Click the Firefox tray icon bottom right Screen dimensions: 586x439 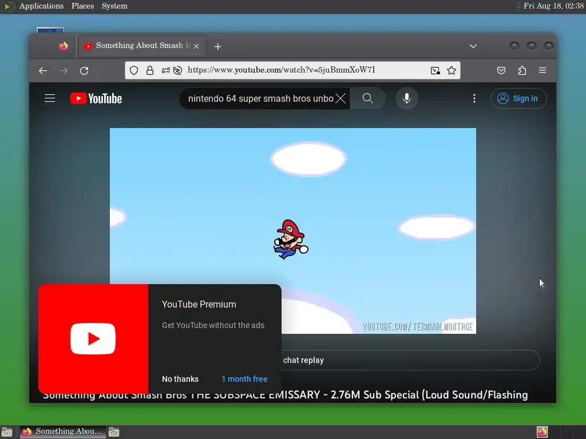coord(543,432)
